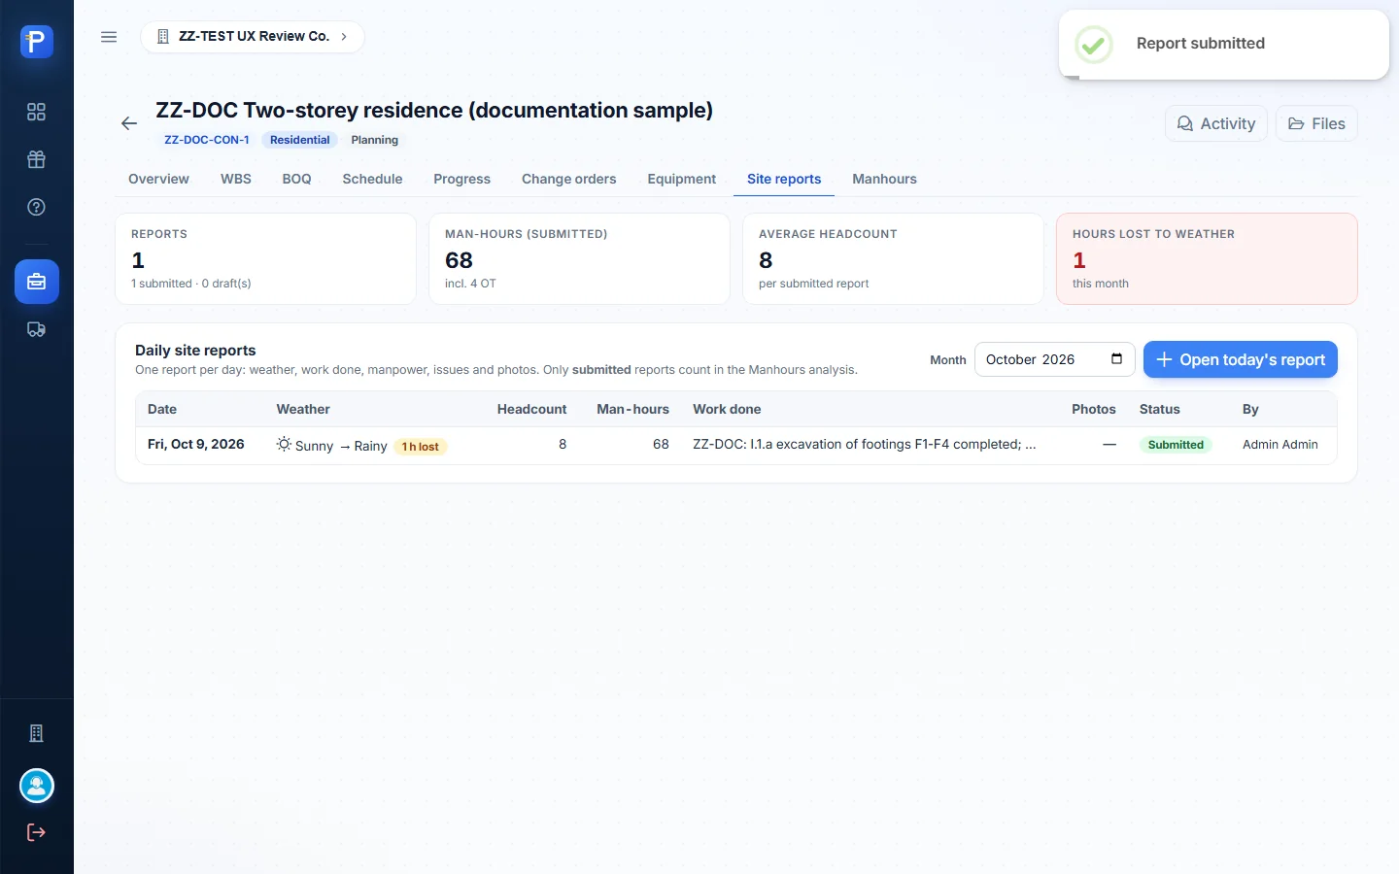This screenshot has width=1399, height=874.
Task: Click the Man-hours (Submitted) card
Action: pos(579,259)
